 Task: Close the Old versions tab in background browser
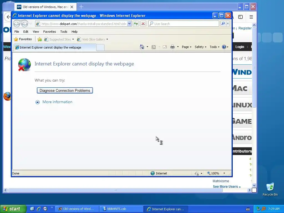(72, 7)
